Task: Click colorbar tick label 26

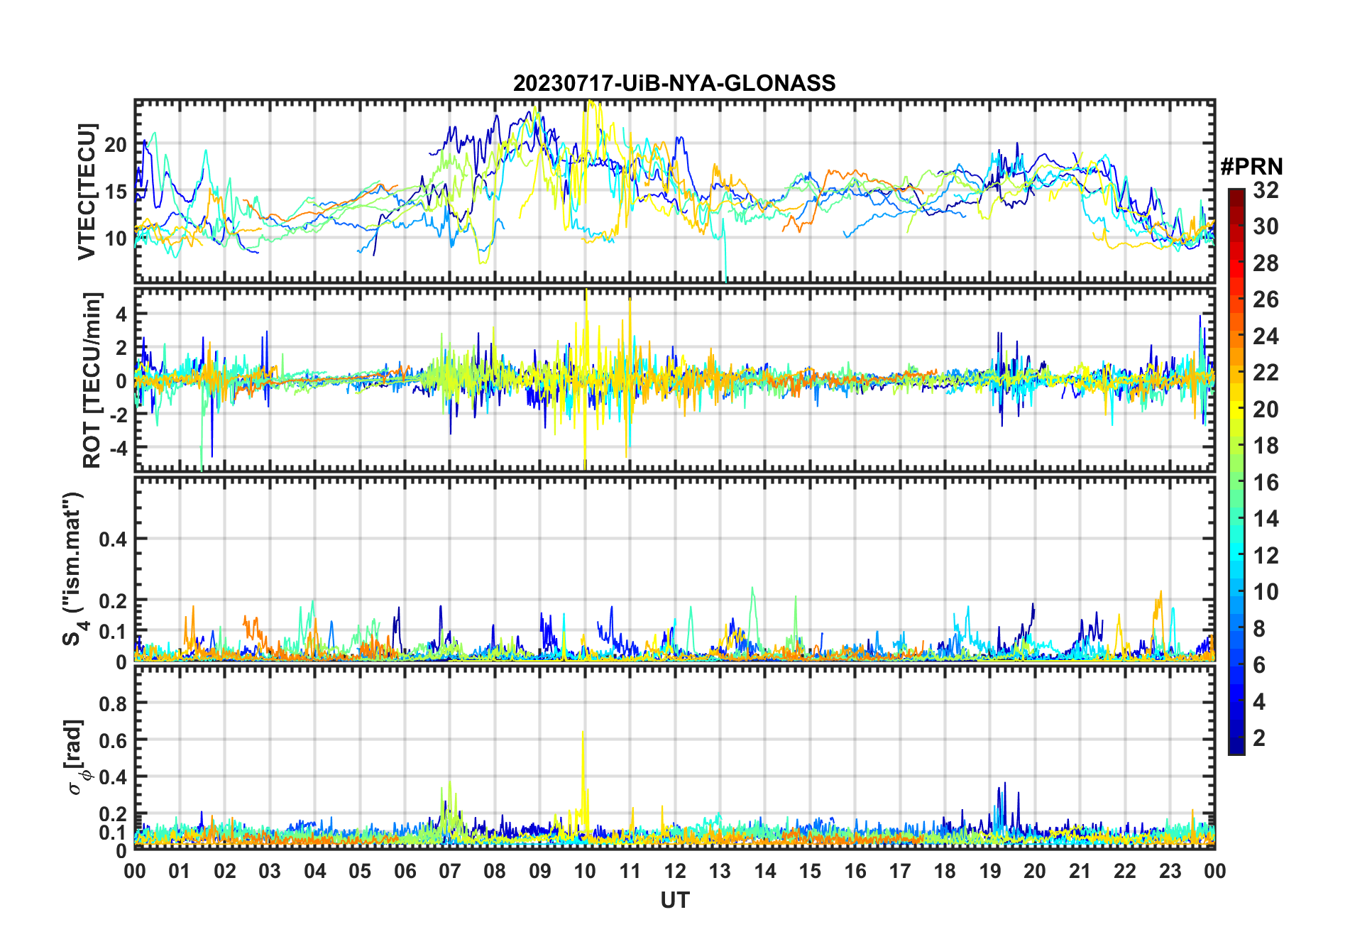Action: [1266, 300]
